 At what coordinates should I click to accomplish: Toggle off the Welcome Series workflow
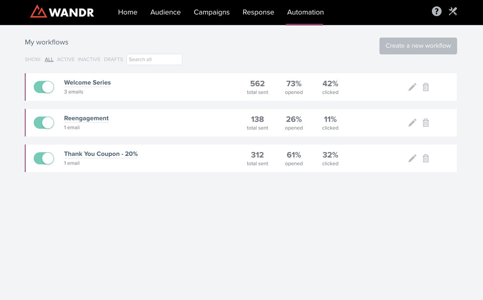(44, 87)
